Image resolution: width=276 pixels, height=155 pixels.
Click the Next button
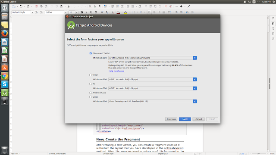(x=185, y=119)
